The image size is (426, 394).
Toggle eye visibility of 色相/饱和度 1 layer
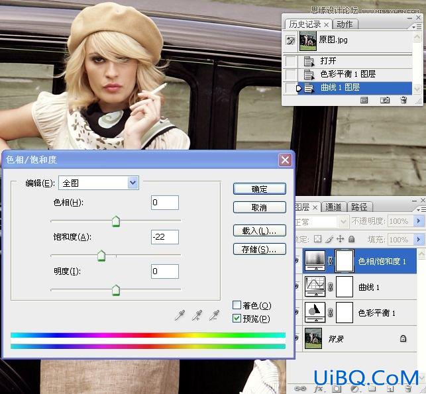tap(297, 261)
